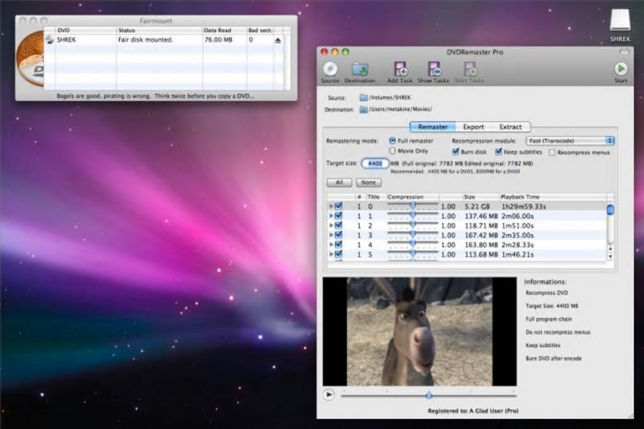The width and height of the screenshot is (644, 429).
Task: Uncheck title 5 row checkbox
Action: pos(338,254)
